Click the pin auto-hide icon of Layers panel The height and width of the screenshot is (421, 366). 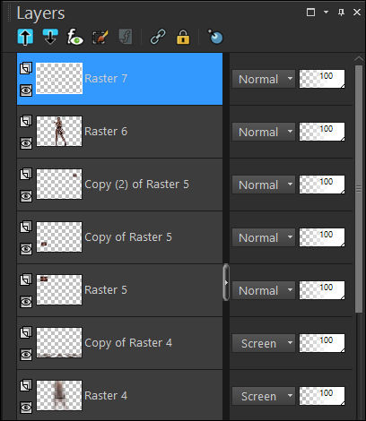tap(341, 13)
